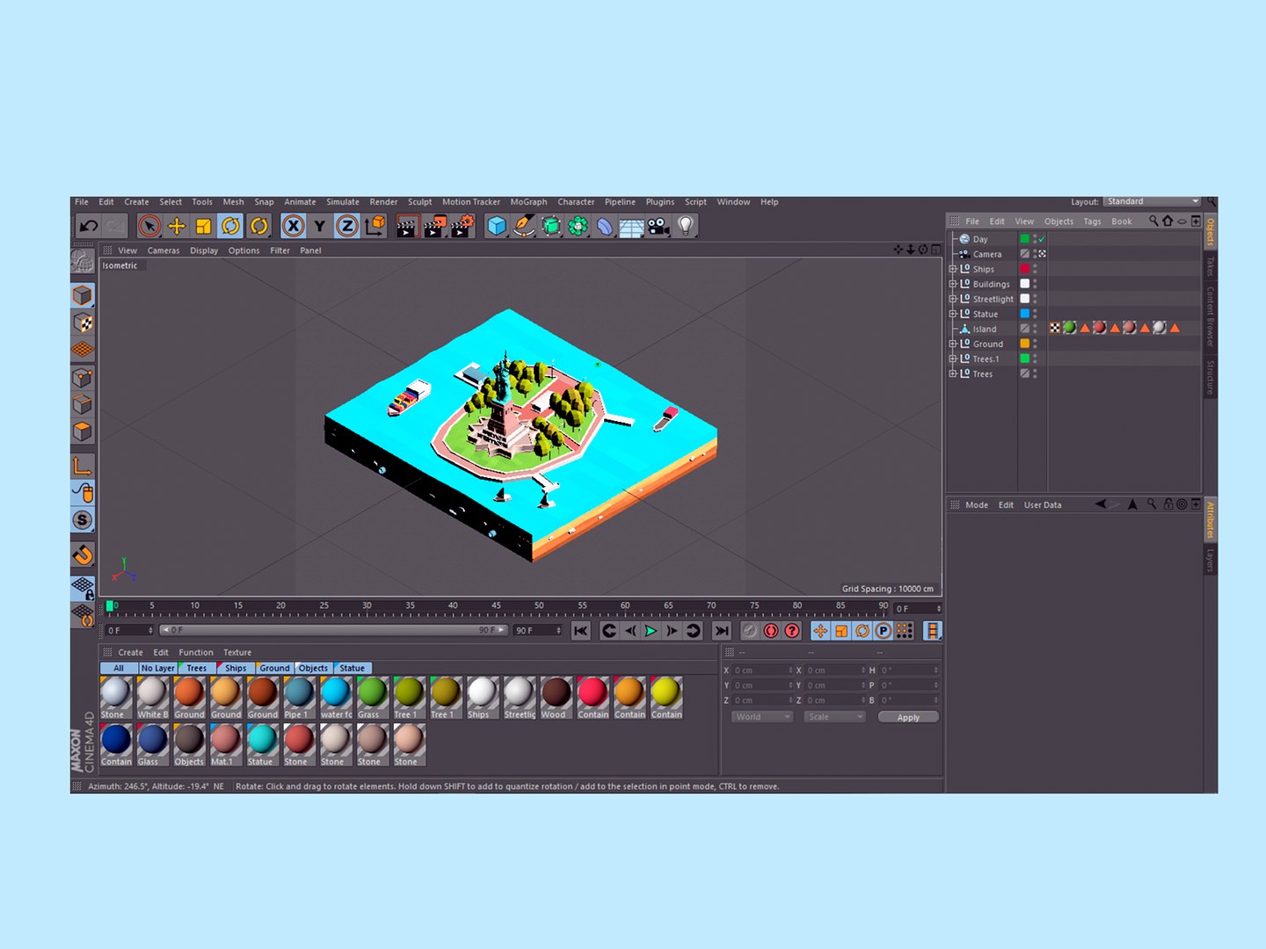Screen dimensions: 1266x949
Task: Jump to the start of the animation
Action: [x=580, y=631]
